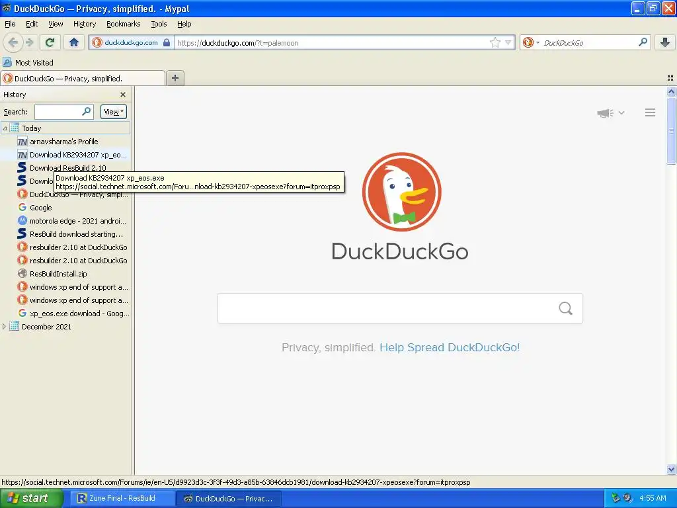Click Help Spread DuckDuckGo! link
The image size is (677, 508).
[450, 347]
